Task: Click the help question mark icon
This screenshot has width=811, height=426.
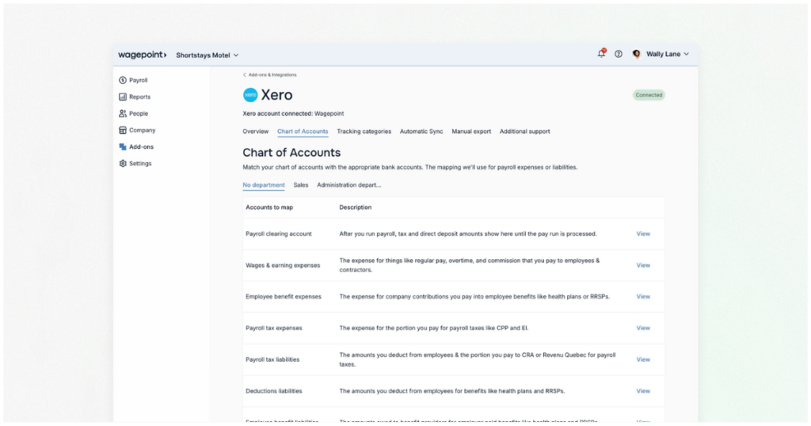Action: point(619,54)
